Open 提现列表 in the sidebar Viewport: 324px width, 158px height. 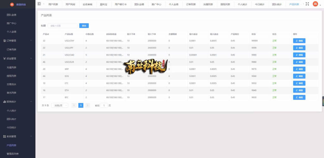pyautogui.click(x=11, y=76)
